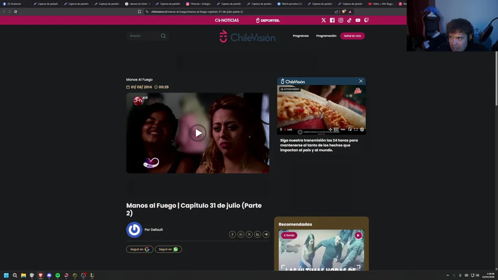This screenshot has width=498, height=280.
Task: Click the browser reload button
Action: pyautogui.click(x=16, y=12)
